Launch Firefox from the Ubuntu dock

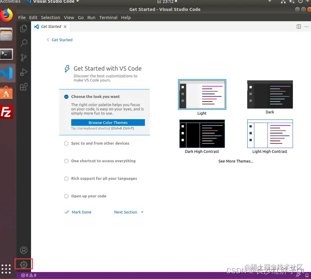tap(7, 15)
